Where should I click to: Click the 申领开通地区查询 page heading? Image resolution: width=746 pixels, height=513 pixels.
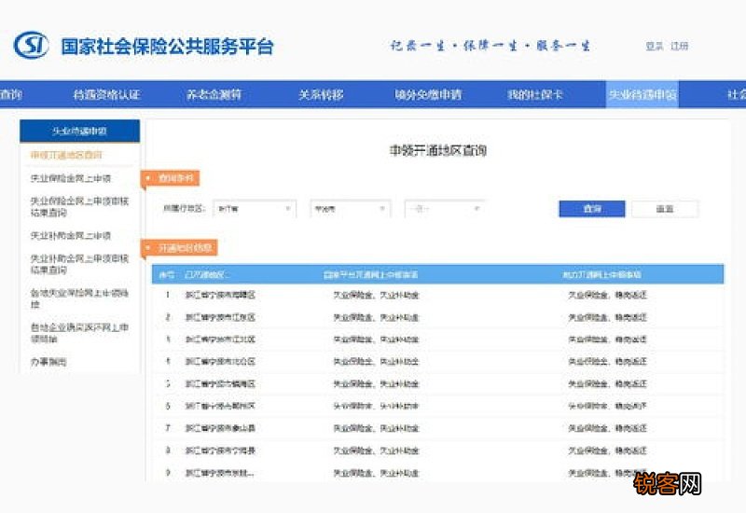point(437,151)
